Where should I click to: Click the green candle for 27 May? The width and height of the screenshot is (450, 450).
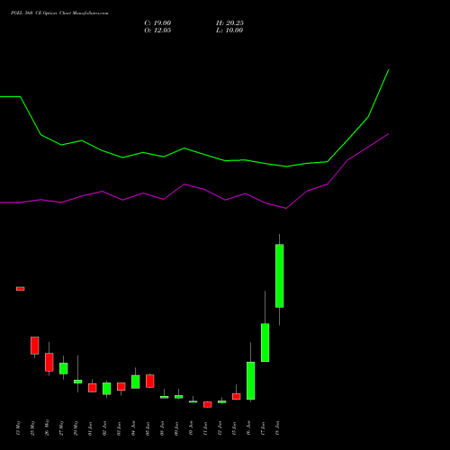coord(64,368)
